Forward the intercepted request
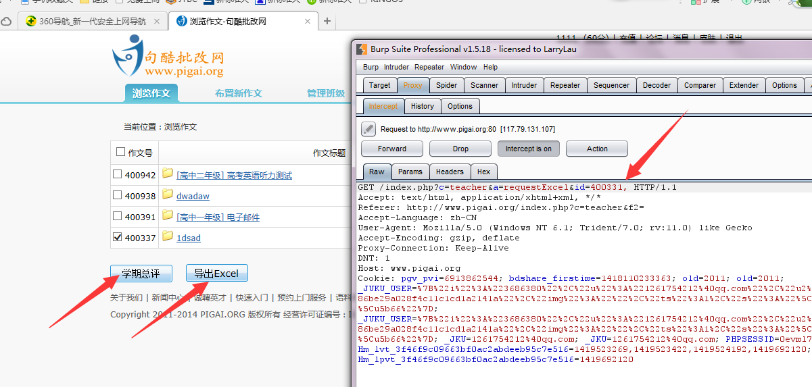 (392, 149)
